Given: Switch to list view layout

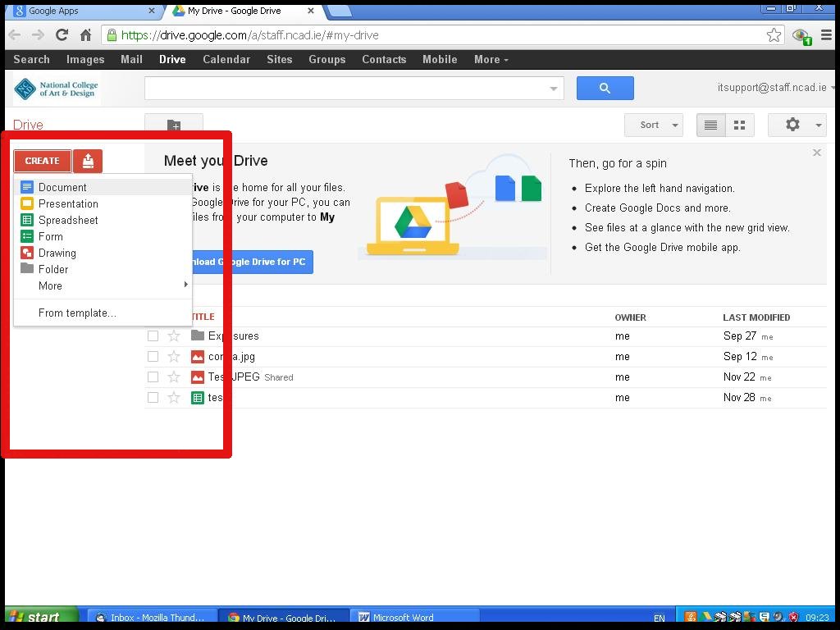Looking at the screenshot, I should (x=711, y=125).
